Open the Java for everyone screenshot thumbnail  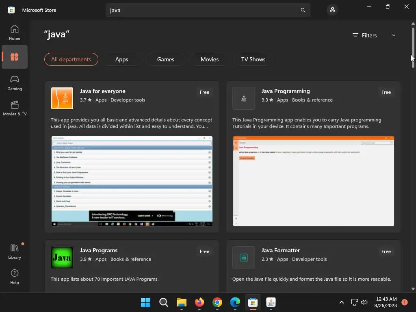tap(132, 181)
